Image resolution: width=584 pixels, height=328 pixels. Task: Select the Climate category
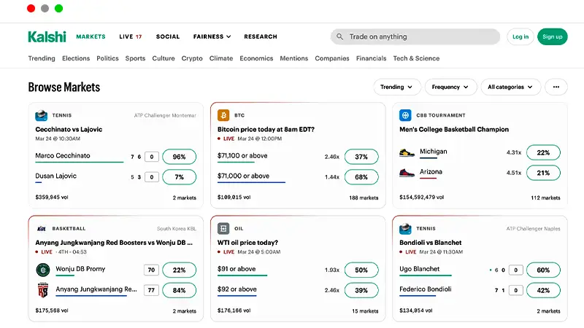(x=221, y=58)
